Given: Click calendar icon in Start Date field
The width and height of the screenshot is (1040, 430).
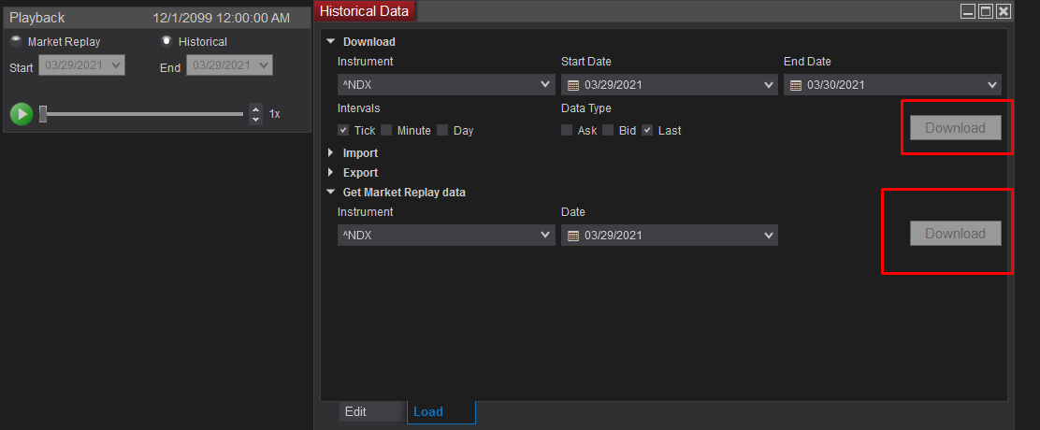Looking at the screenshot, I should [573, 85].
